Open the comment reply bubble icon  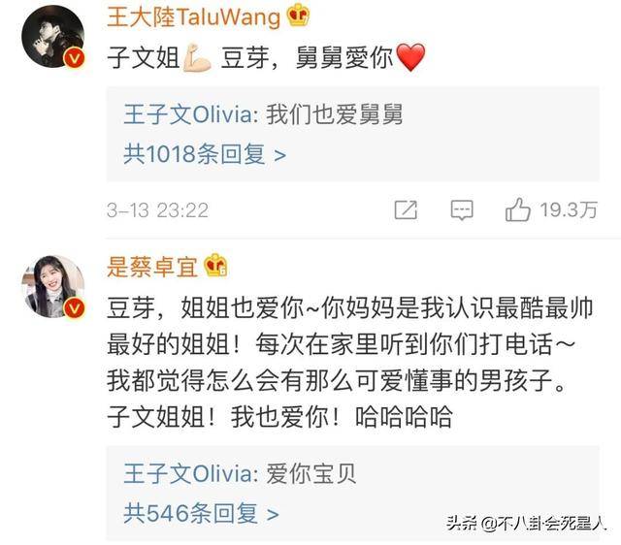(x=462, y=209)
